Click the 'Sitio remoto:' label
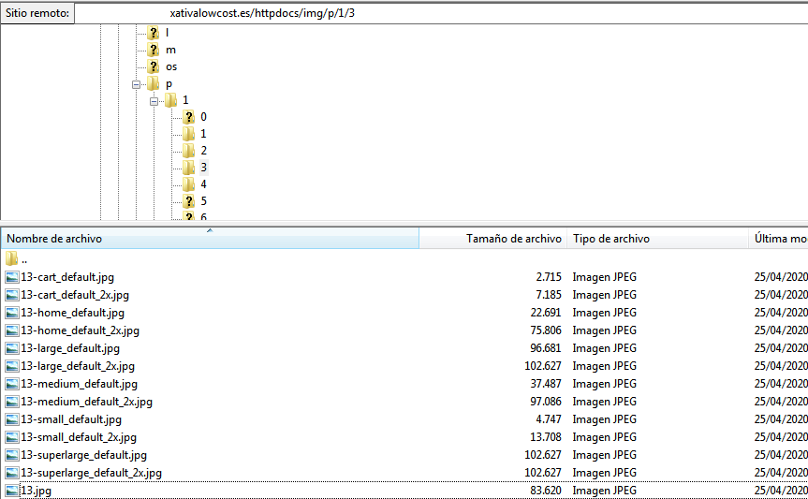Viewport: 808px width, 499px height. point(37,13)
